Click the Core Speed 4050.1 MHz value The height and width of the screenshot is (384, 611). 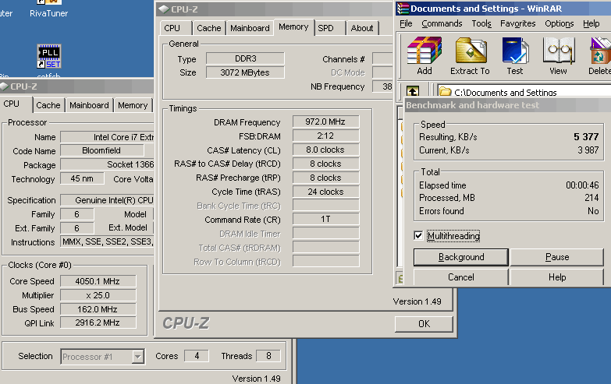[x=98, y=281]
